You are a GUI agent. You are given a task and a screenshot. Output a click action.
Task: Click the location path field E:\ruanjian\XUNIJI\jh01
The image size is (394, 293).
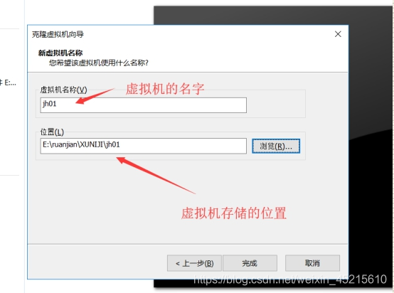(143, 146)
